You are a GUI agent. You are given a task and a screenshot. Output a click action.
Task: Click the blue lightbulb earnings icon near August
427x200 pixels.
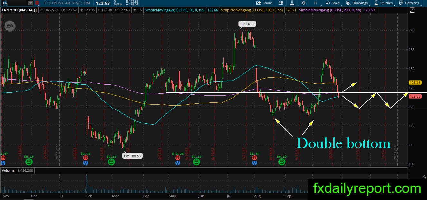tap(254, 163)
